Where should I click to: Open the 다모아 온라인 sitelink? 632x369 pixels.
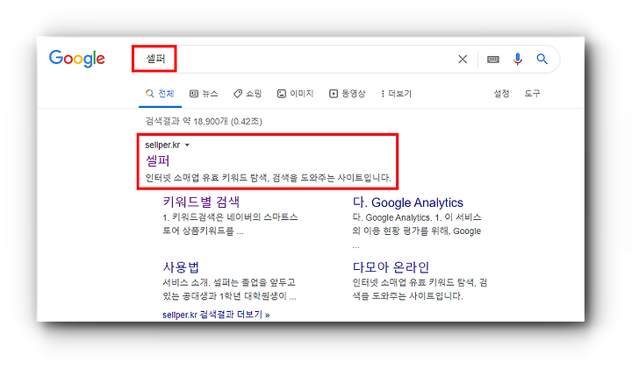(x=391, y=266)
